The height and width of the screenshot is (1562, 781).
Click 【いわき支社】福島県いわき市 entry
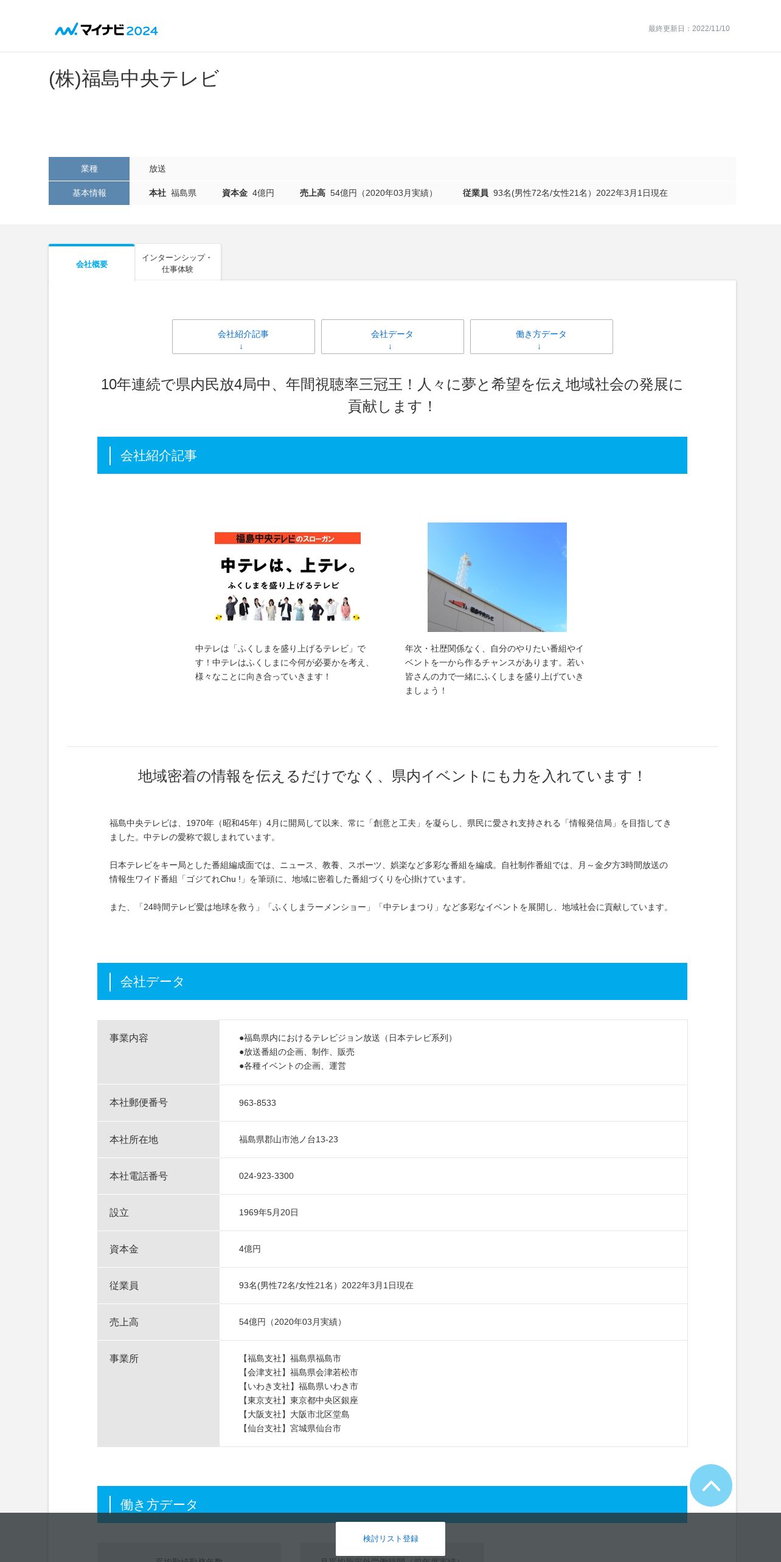pos(299,1386)
